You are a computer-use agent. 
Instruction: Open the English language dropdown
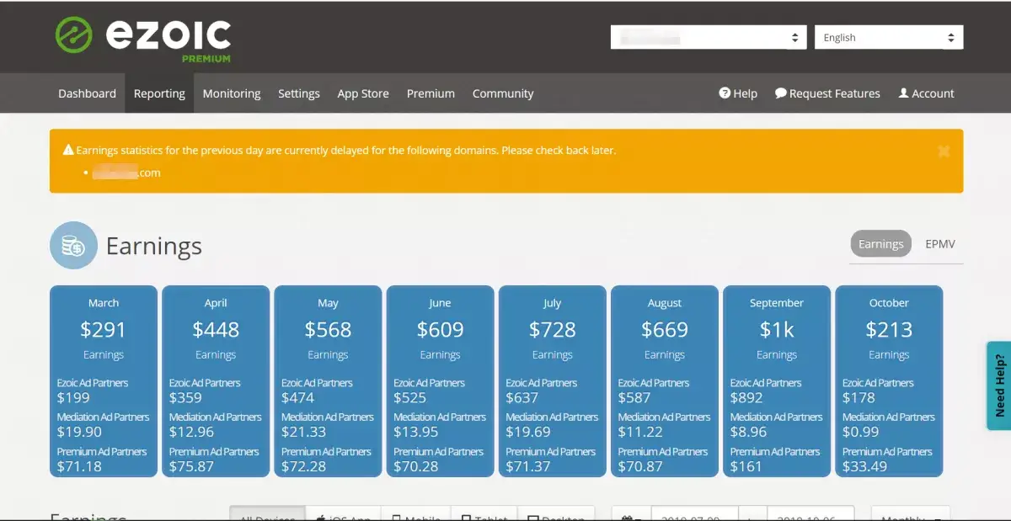tap(889, 37)
